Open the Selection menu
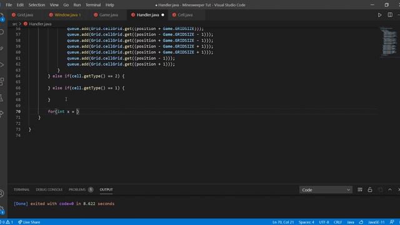 37,5
